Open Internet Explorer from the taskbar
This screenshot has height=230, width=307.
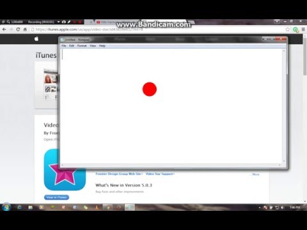pos(19,207)
